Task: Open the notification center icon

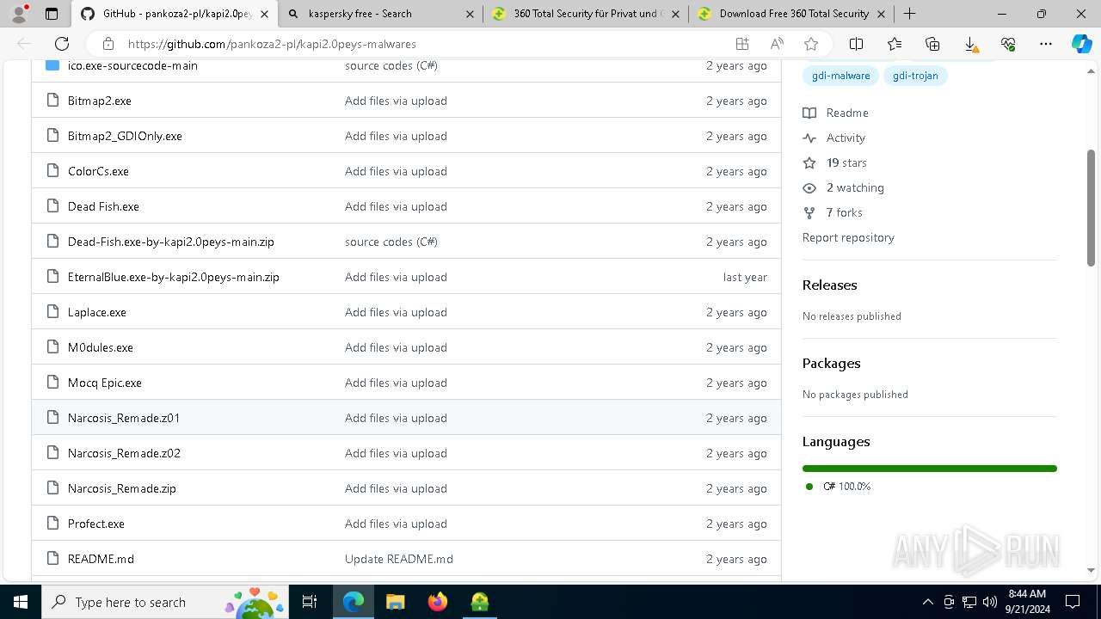Action: 1073,602
